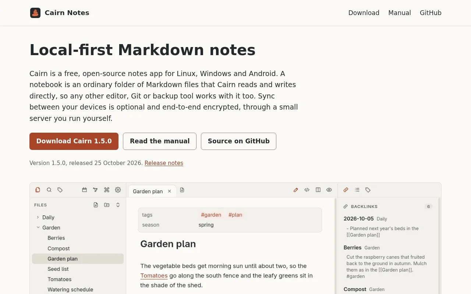Click the editor's vertical scrollbar
The image size is (471, 294).
pyautogui.click(x=335, y=246)
